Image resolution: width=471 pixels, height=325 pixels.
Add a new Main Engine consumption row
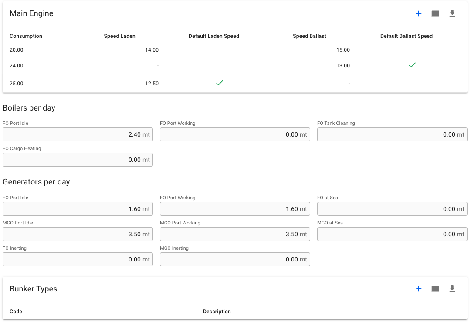coord(419,13)
